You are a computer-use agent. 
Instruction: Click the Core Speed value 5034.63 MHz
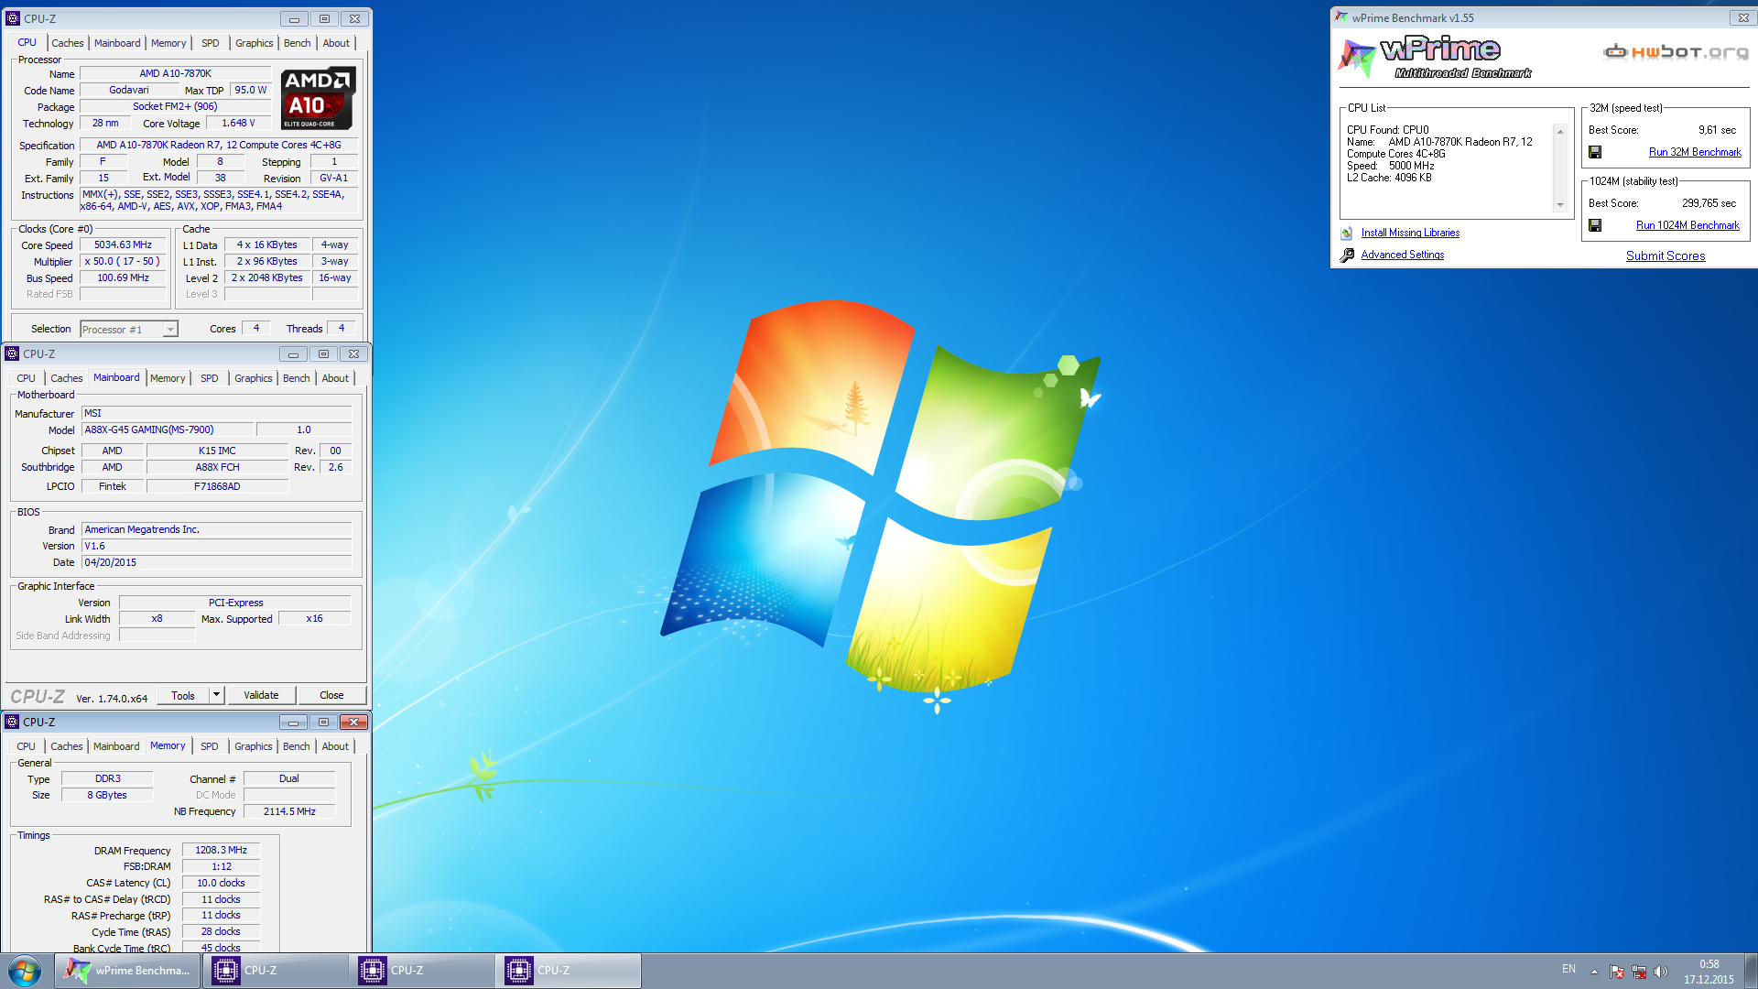click(x=123, y=245)
